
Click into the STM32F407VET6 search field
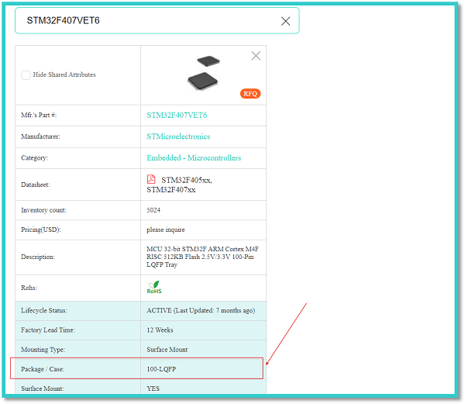(x=147, y=21)
